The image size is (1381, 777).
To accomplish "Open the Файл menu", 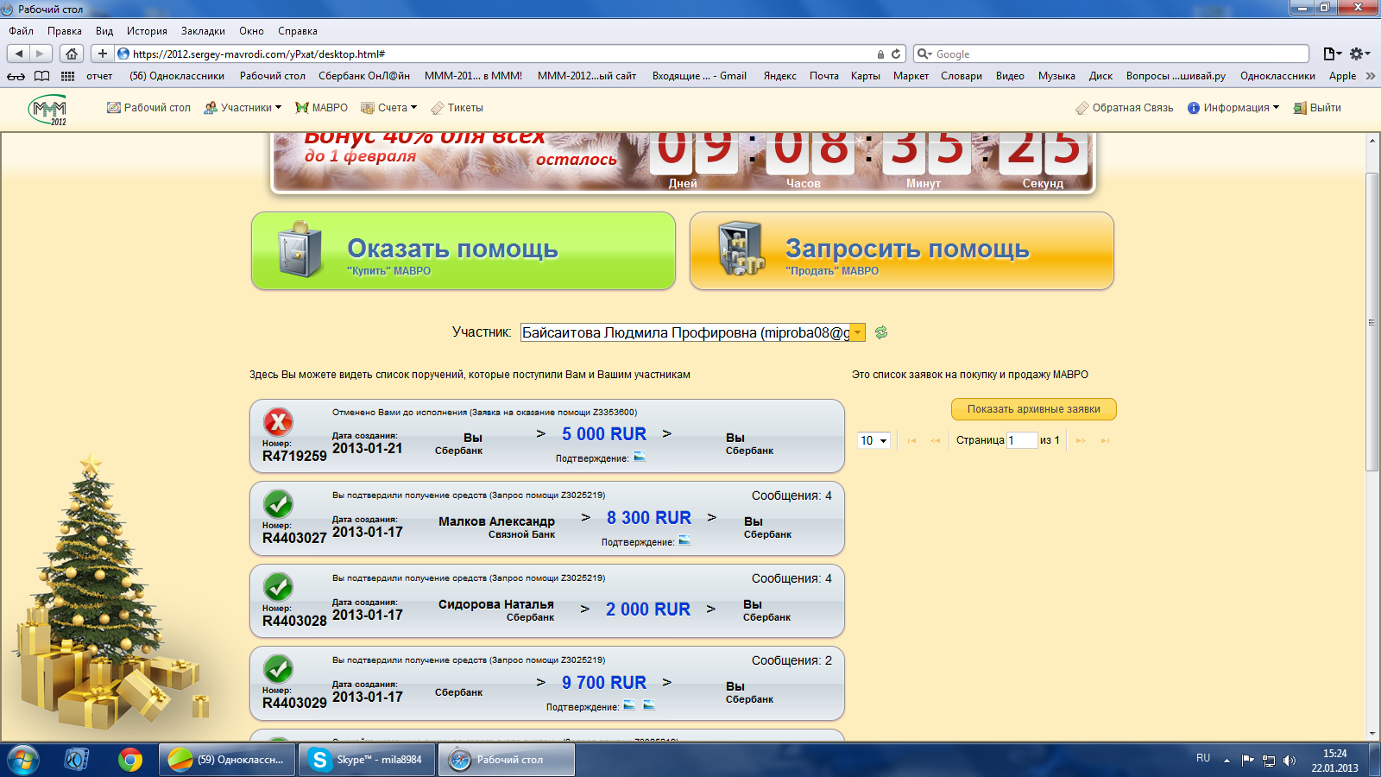I will [x=22, y=31].
